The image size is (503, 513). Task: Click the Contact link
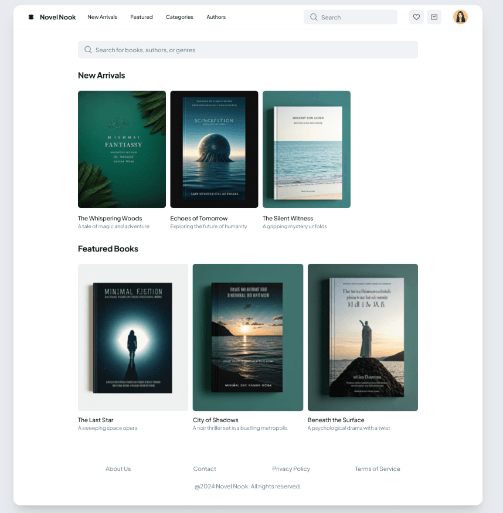click(204, 468)
